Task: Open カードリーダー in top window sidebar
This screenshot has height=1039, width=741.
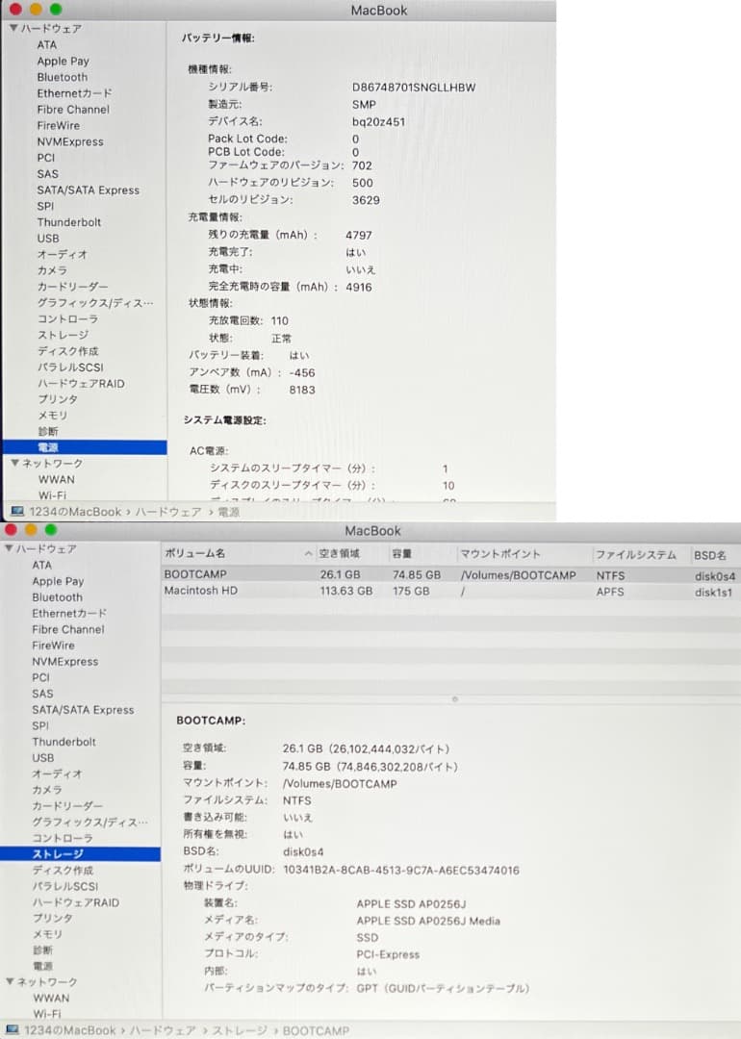Action: [72, 287]
